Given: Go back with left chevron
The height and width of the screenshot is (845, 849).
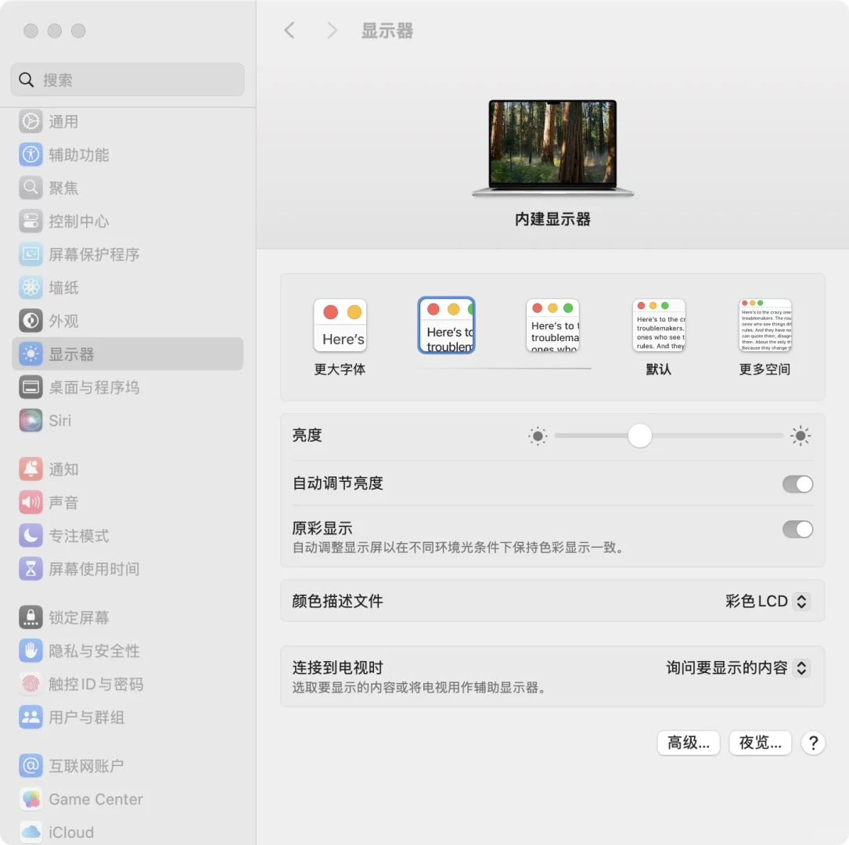Looking at the screenshot, I should click(x=290, y=31).
